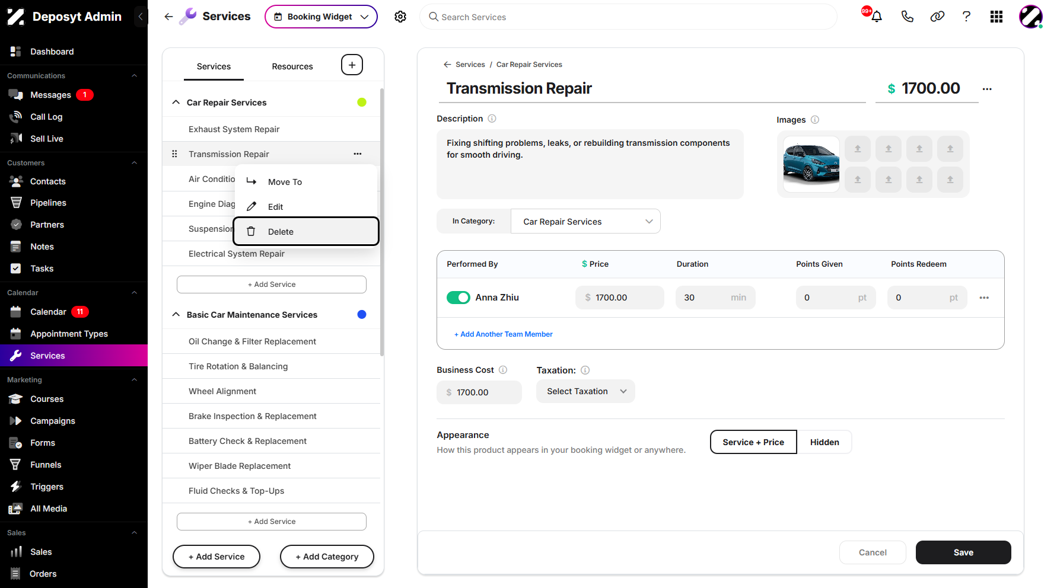Click Save button
Screen dimensions: 1057x588
(x=963, y=552)
